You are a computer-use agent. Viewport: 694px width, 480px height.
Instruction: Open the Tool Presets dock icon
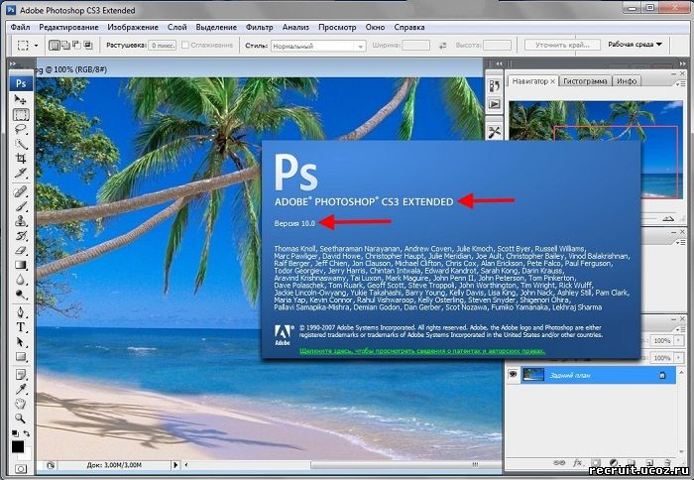click(x=495, y=132)
